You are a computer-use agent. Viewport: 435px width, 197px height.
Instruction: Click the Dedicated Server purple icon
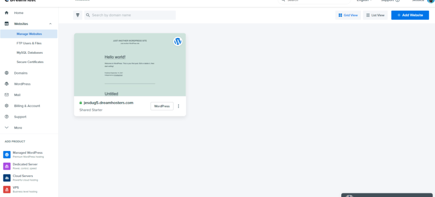(x=7, y=166)
